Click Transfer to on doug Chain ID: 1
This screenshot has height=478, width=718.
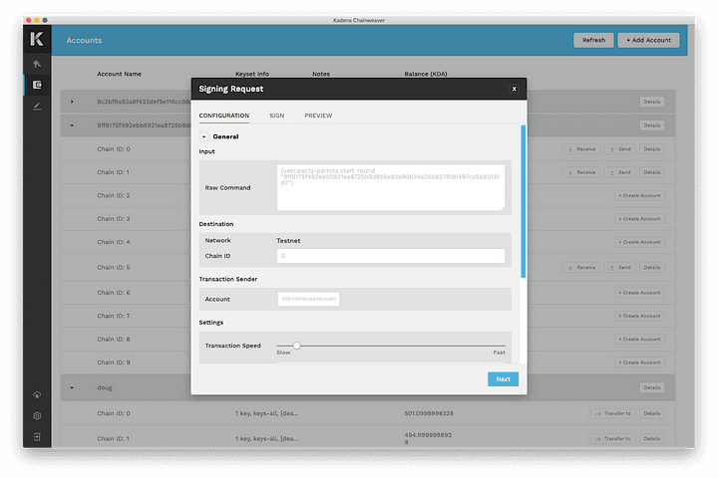pyautogui.click(x=612, y=438)
